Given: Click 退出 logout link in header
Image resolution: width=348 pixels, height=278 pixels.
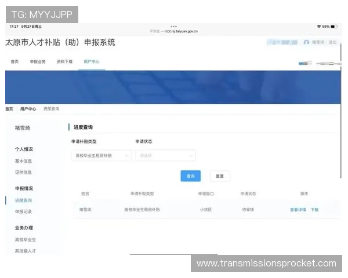Looking at the screenshot, I should coord(332,42).
